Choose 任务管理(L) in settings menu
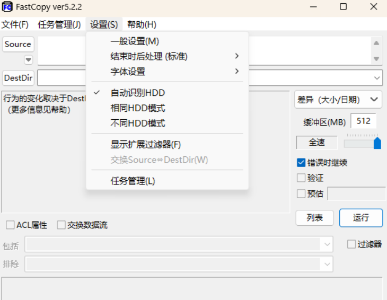Screen dimensions: 387x300 tap(167, 181)
